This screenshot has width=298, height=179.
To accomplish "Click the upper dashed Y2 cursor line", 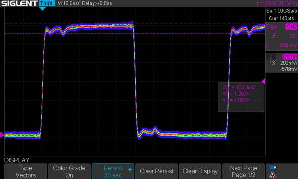I will point(135,24).
